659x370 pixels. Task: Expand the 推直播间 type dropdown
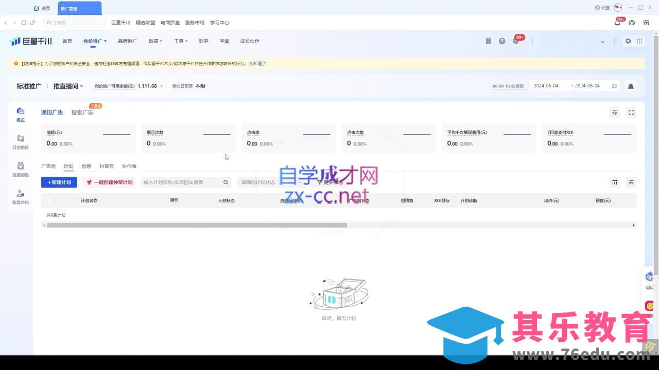point(68,86)
